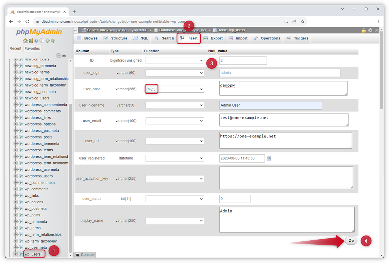389x263 pixels.
Task: Click the sidebar navigation settings gear icon
Action: click(x=47, y=41)
